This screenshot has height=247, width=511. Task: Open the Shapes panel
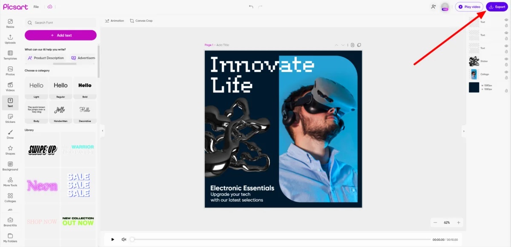coord(10,150)
